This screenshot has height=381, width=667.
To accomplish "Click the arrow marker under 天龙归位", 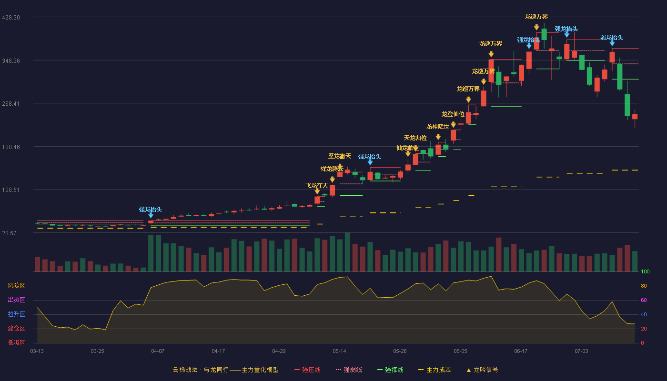I will 415,149.
